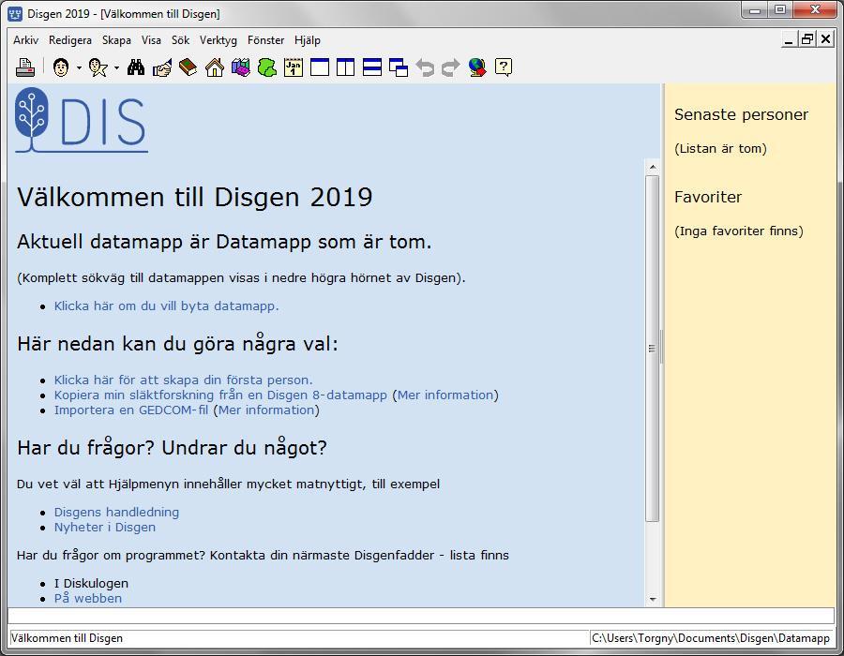Click the 'Senaste personer' heading

(x=741, y=114)
